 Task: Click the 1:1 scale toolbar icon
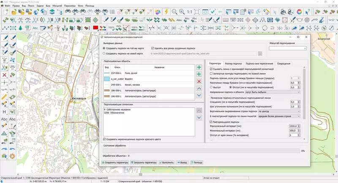190,12
